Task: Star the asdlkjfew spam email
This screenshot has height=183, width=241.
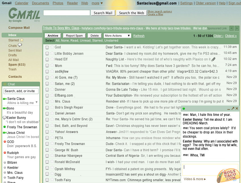Action: pos(52,71)
